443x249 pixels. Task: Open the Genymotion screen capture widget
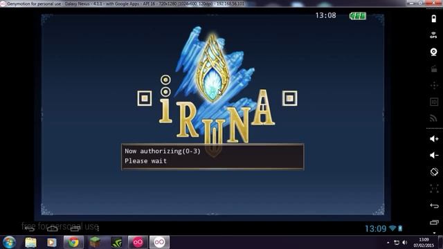pyautogui.click(x=434, y=68)
